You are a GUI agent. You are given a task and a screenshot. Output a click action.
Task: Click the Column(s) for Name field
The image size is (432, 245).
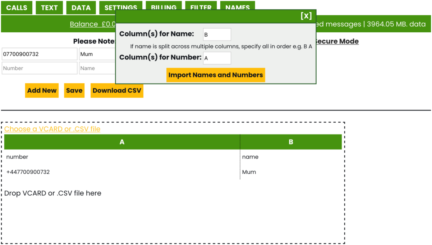tap(217, 34)
